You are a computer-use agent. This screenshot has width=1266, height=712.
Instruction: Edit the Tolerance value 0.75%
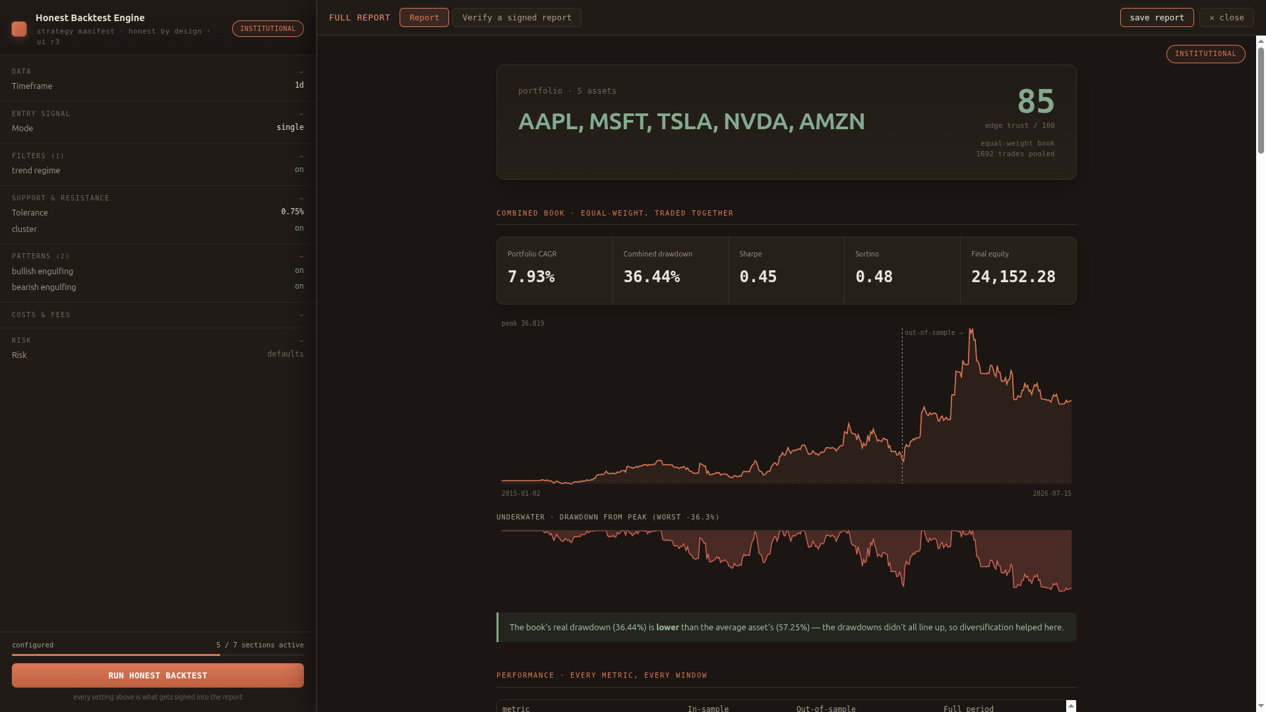tap(293, 212)
